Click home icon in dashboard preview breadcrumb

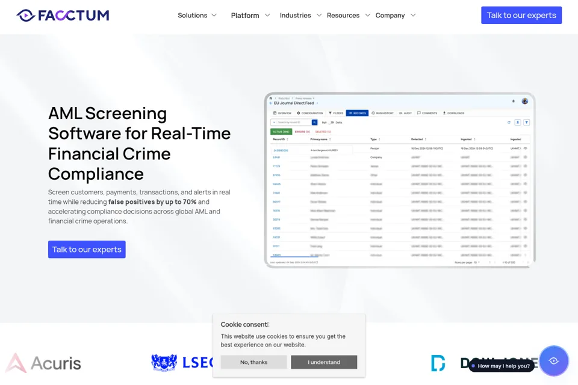tap(271, 99)
